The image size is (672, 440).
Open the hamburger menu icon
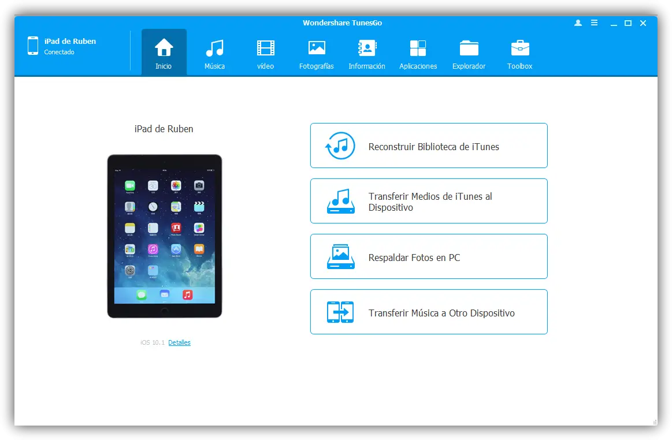594,23
